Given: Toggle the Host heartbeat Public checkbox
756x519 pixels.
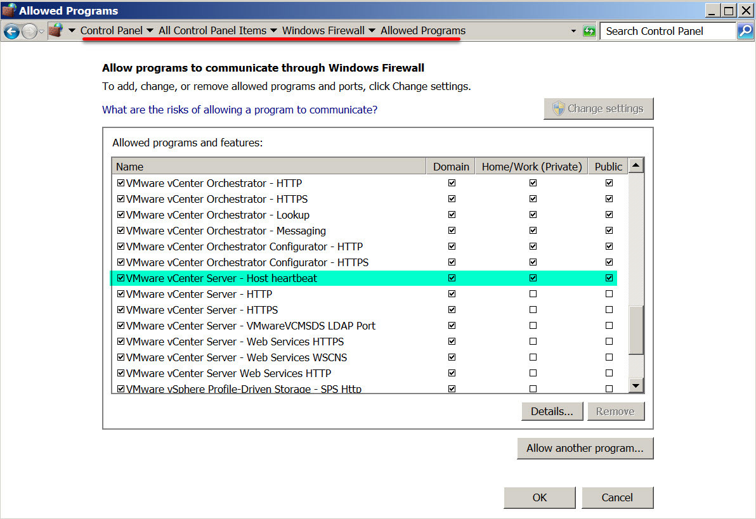Looking at the screenshot, I should tap(609, 278).
